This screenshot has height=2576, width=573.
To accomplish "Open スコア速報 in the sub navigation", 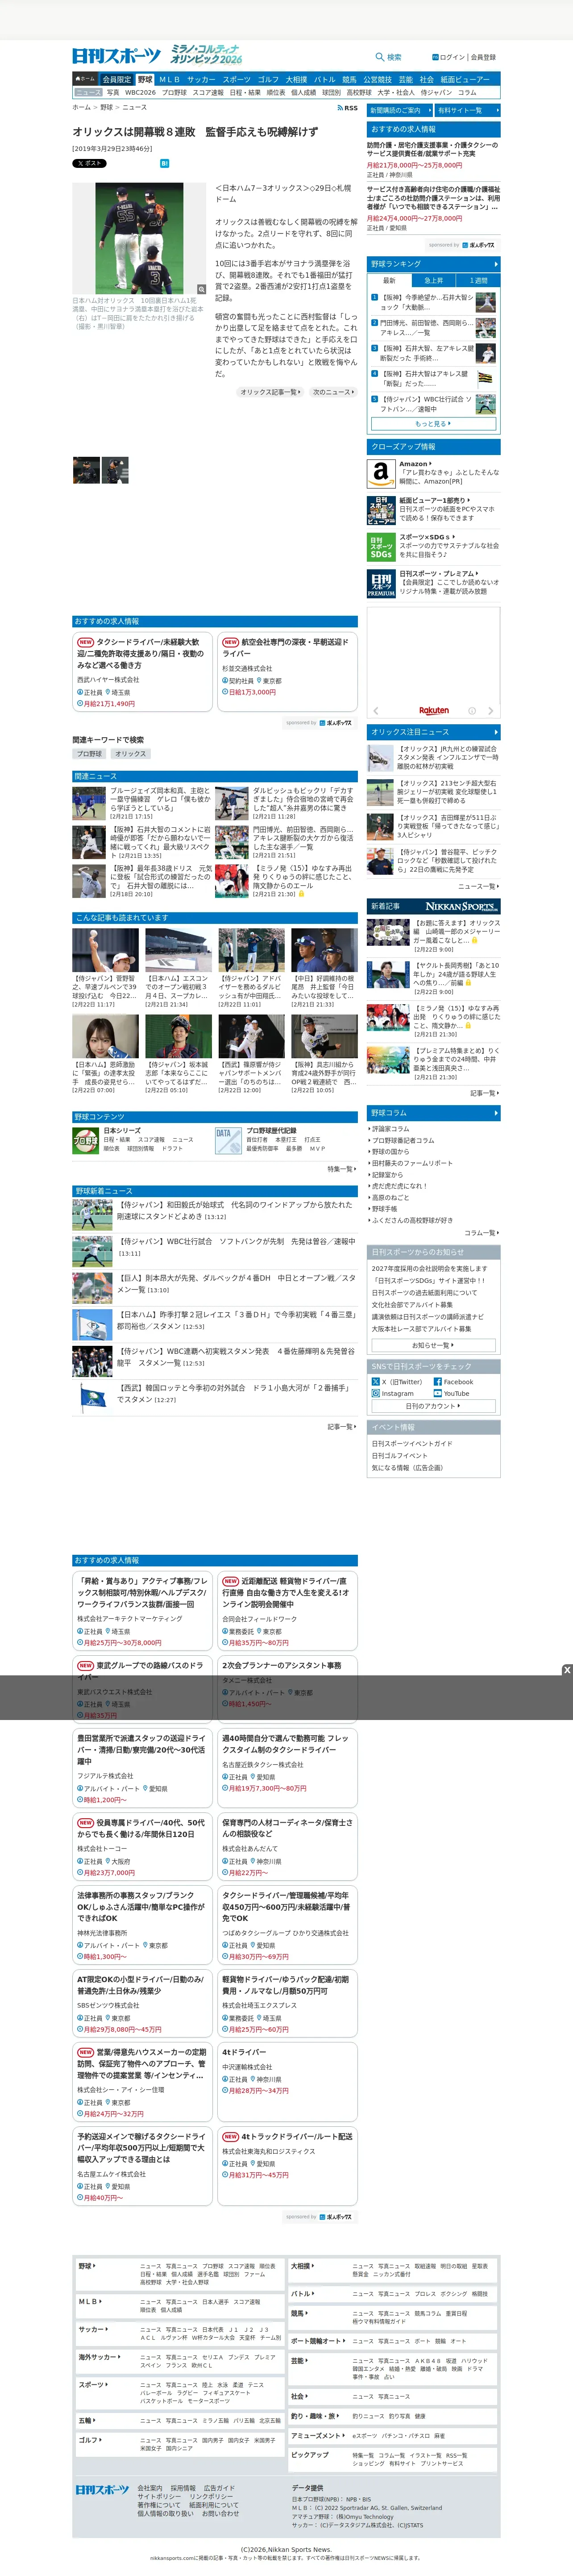I will (208, 92).
